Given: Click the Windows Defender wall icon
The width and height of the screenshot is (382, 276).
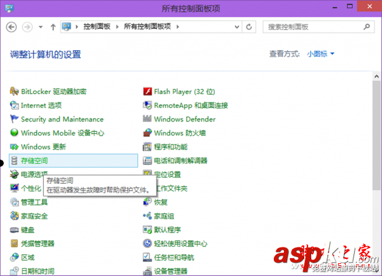Looking at the screenshot, I should click(147, 118).
